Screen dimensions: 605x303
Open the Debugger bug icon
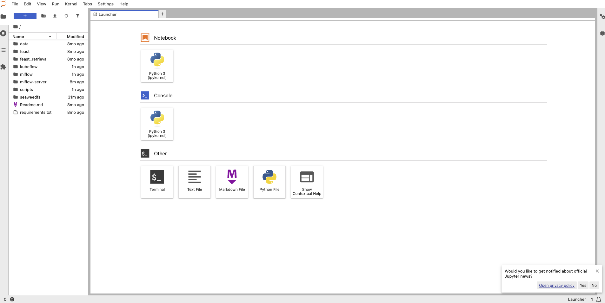(x=602, y=33)
